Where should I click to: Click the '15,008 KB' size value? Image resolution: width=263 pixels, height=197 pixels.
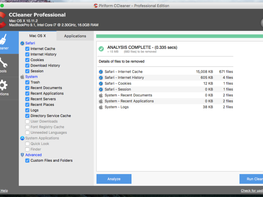pyautogui.click(x=204, y=72)
